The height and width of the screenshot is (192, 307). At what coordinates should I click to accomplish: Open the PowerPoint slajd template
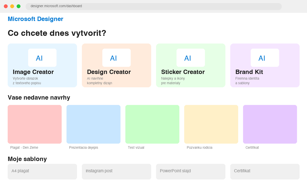(x=191, y=172)
